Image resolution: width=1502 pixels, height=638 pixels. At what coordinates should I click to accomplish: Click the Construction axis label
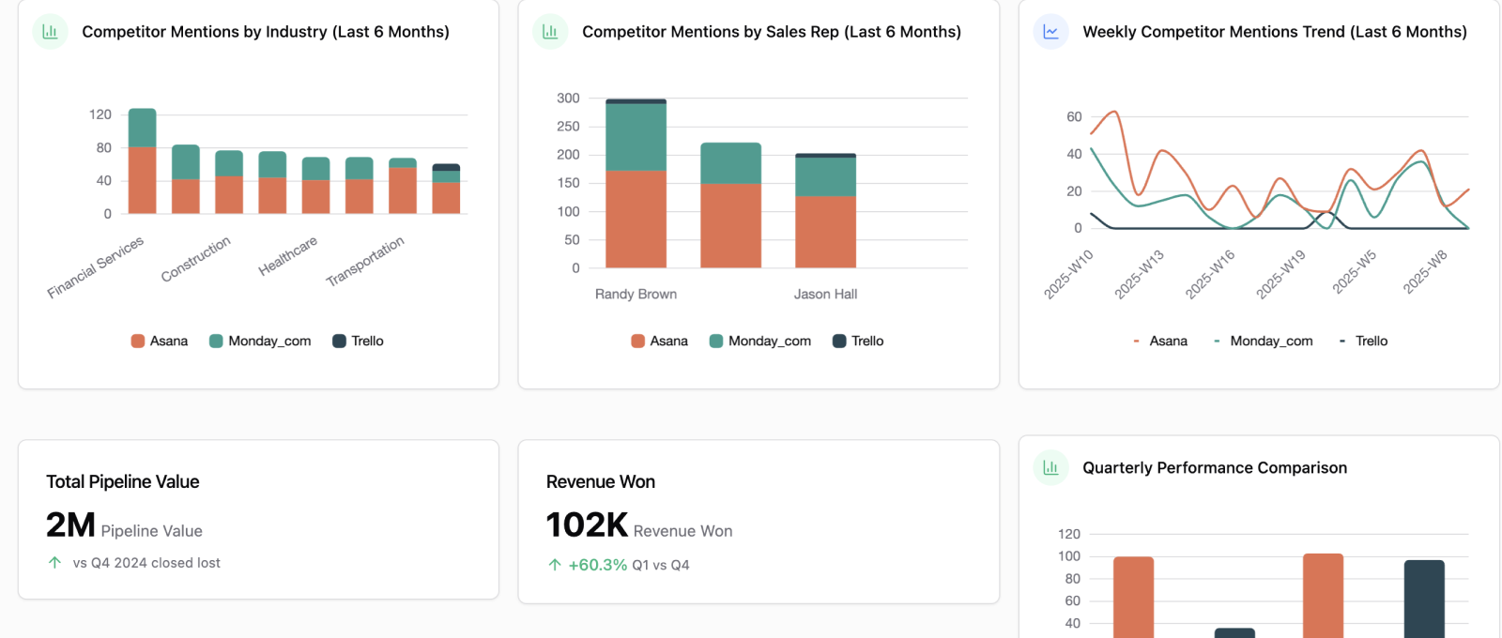point(195,259)
